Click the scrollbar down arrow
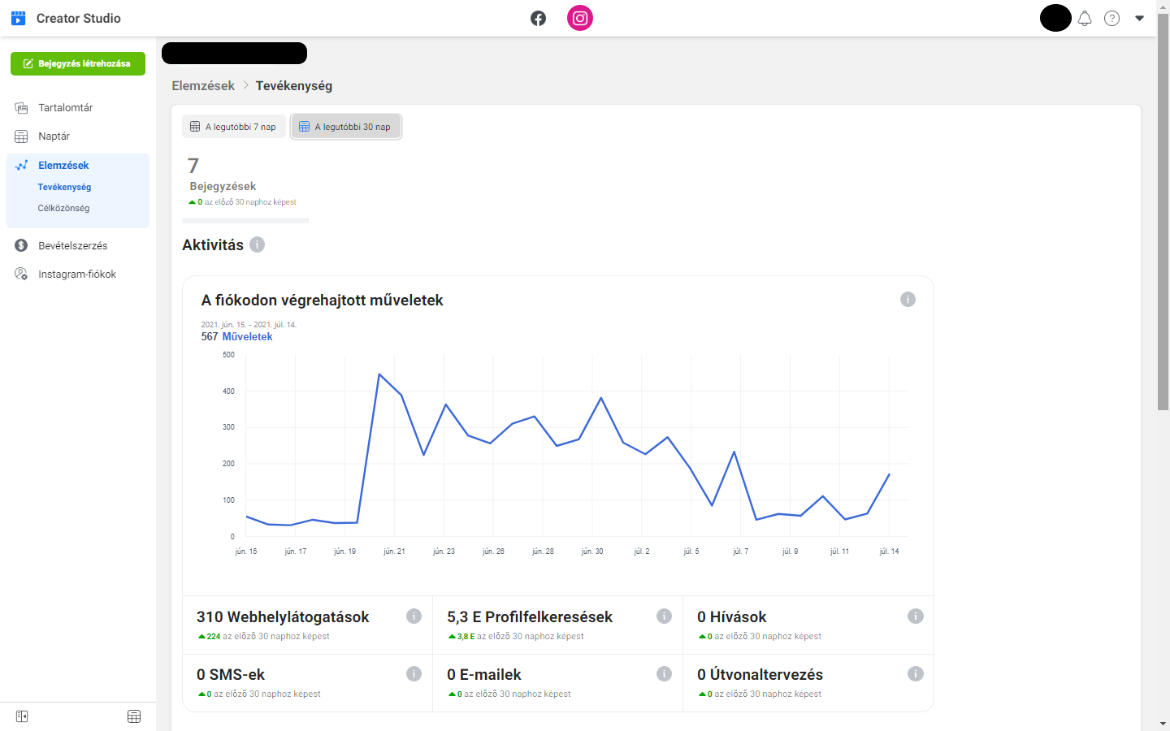The image size is (1170, 731). tap(1163, 724)
